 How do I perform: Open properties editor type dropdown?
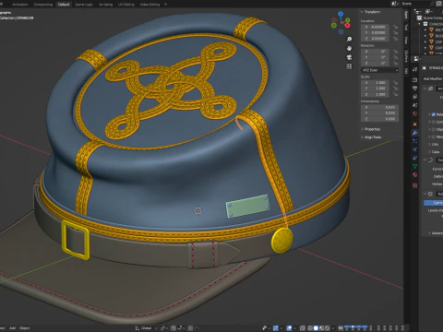pos(416,58)
